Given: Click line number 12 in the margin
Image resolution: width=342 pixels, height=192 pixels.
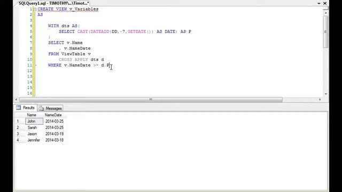Looking at the screenshot, I should pyautogui.click(x=30, y=71).
